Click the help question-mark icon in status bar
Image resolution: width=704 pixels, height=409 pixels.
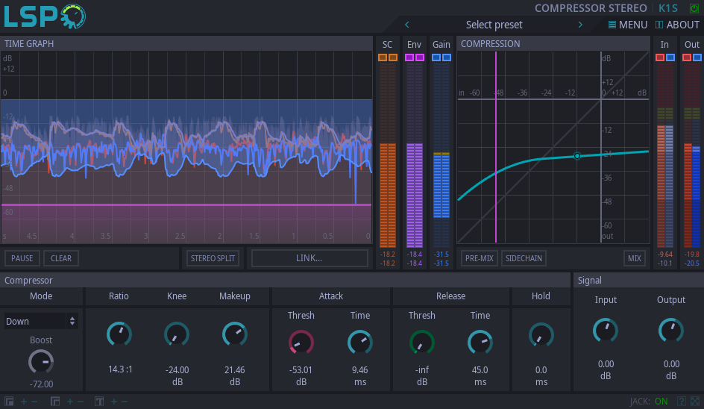point(681,402)
